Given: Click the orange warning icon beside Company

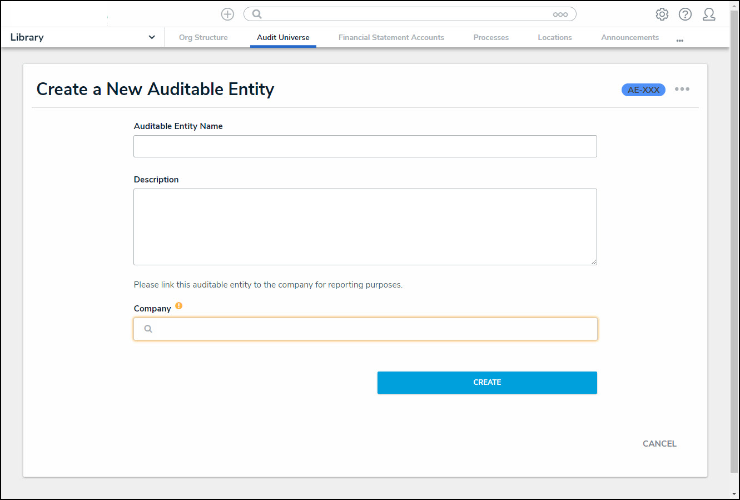Looking at the screenshot, I should 178,306.
